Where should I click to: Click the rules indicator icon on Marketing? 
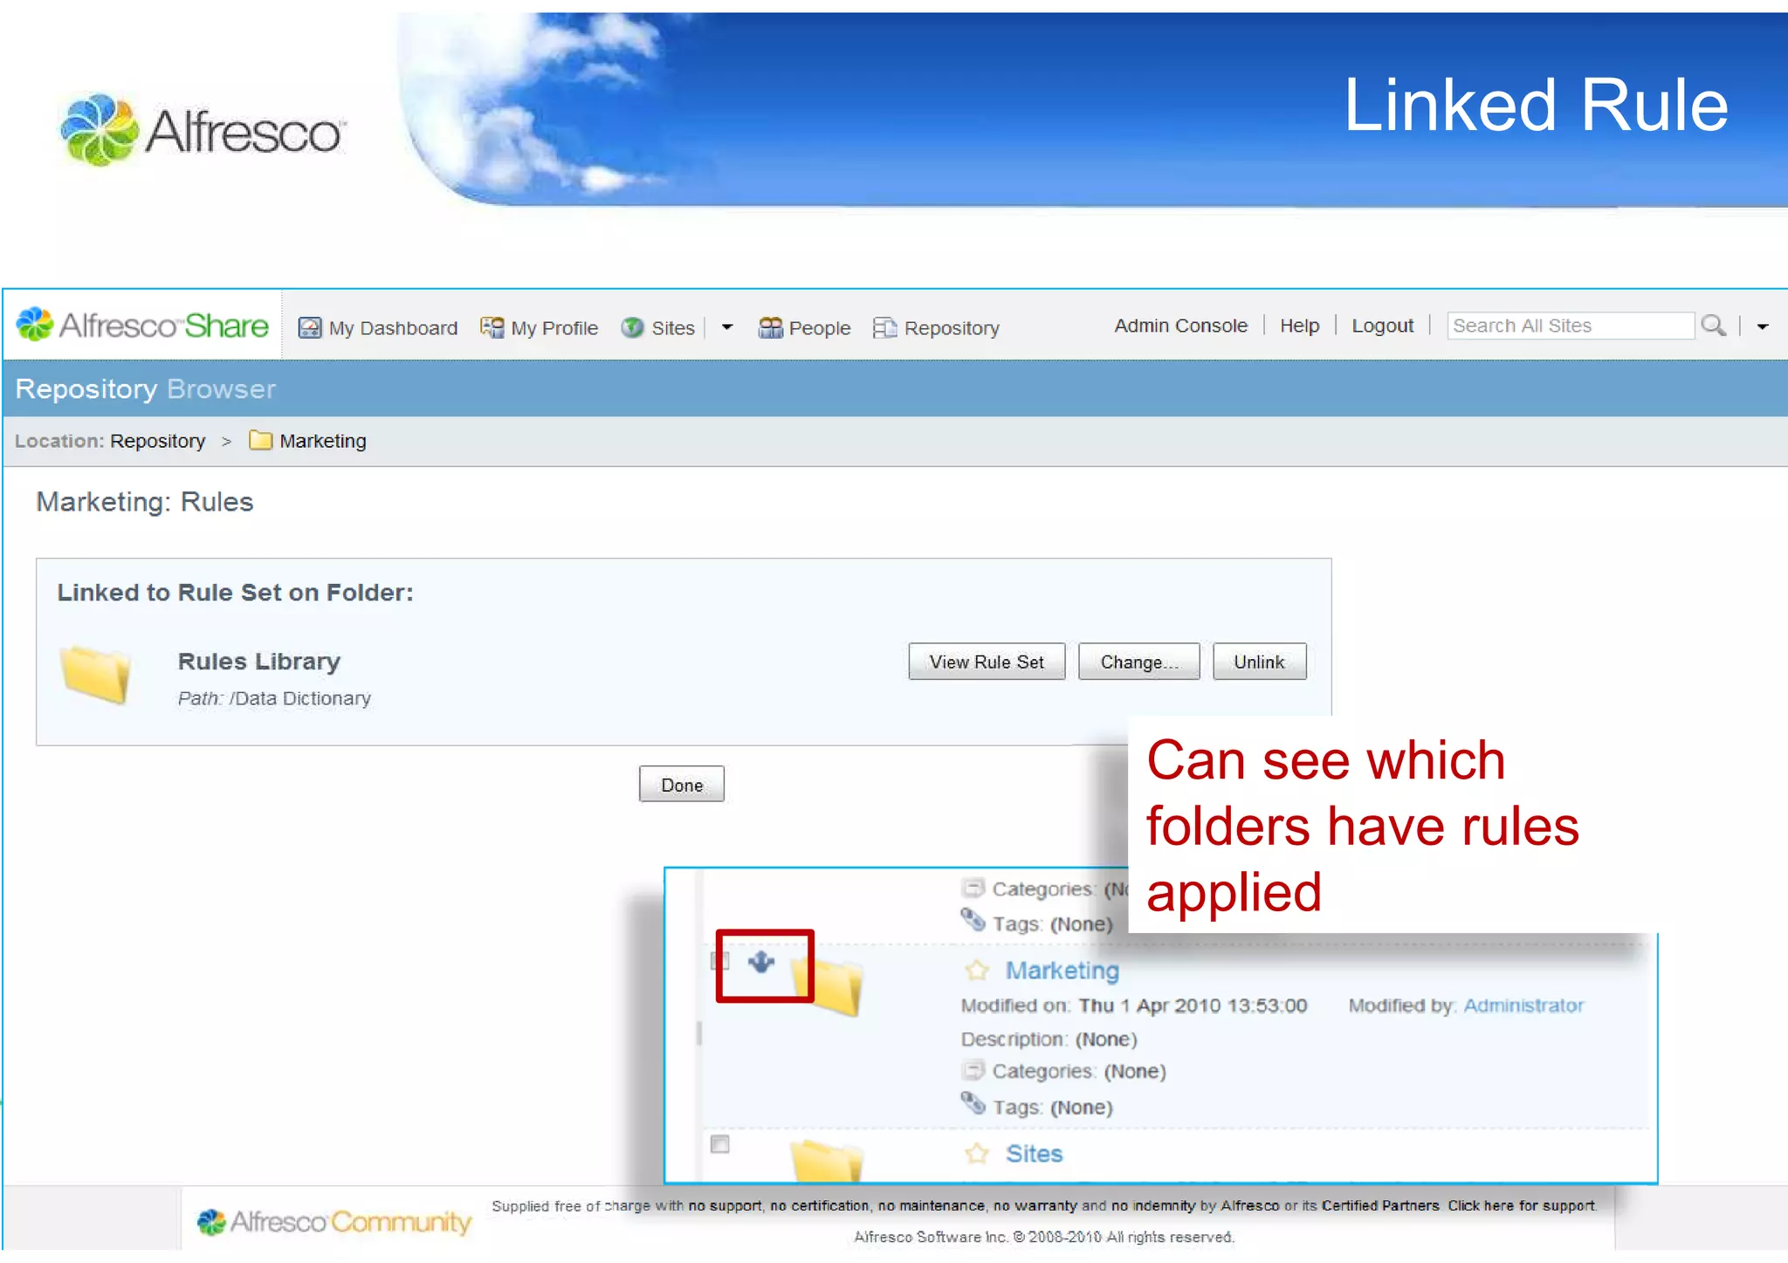tap(761, 962)
